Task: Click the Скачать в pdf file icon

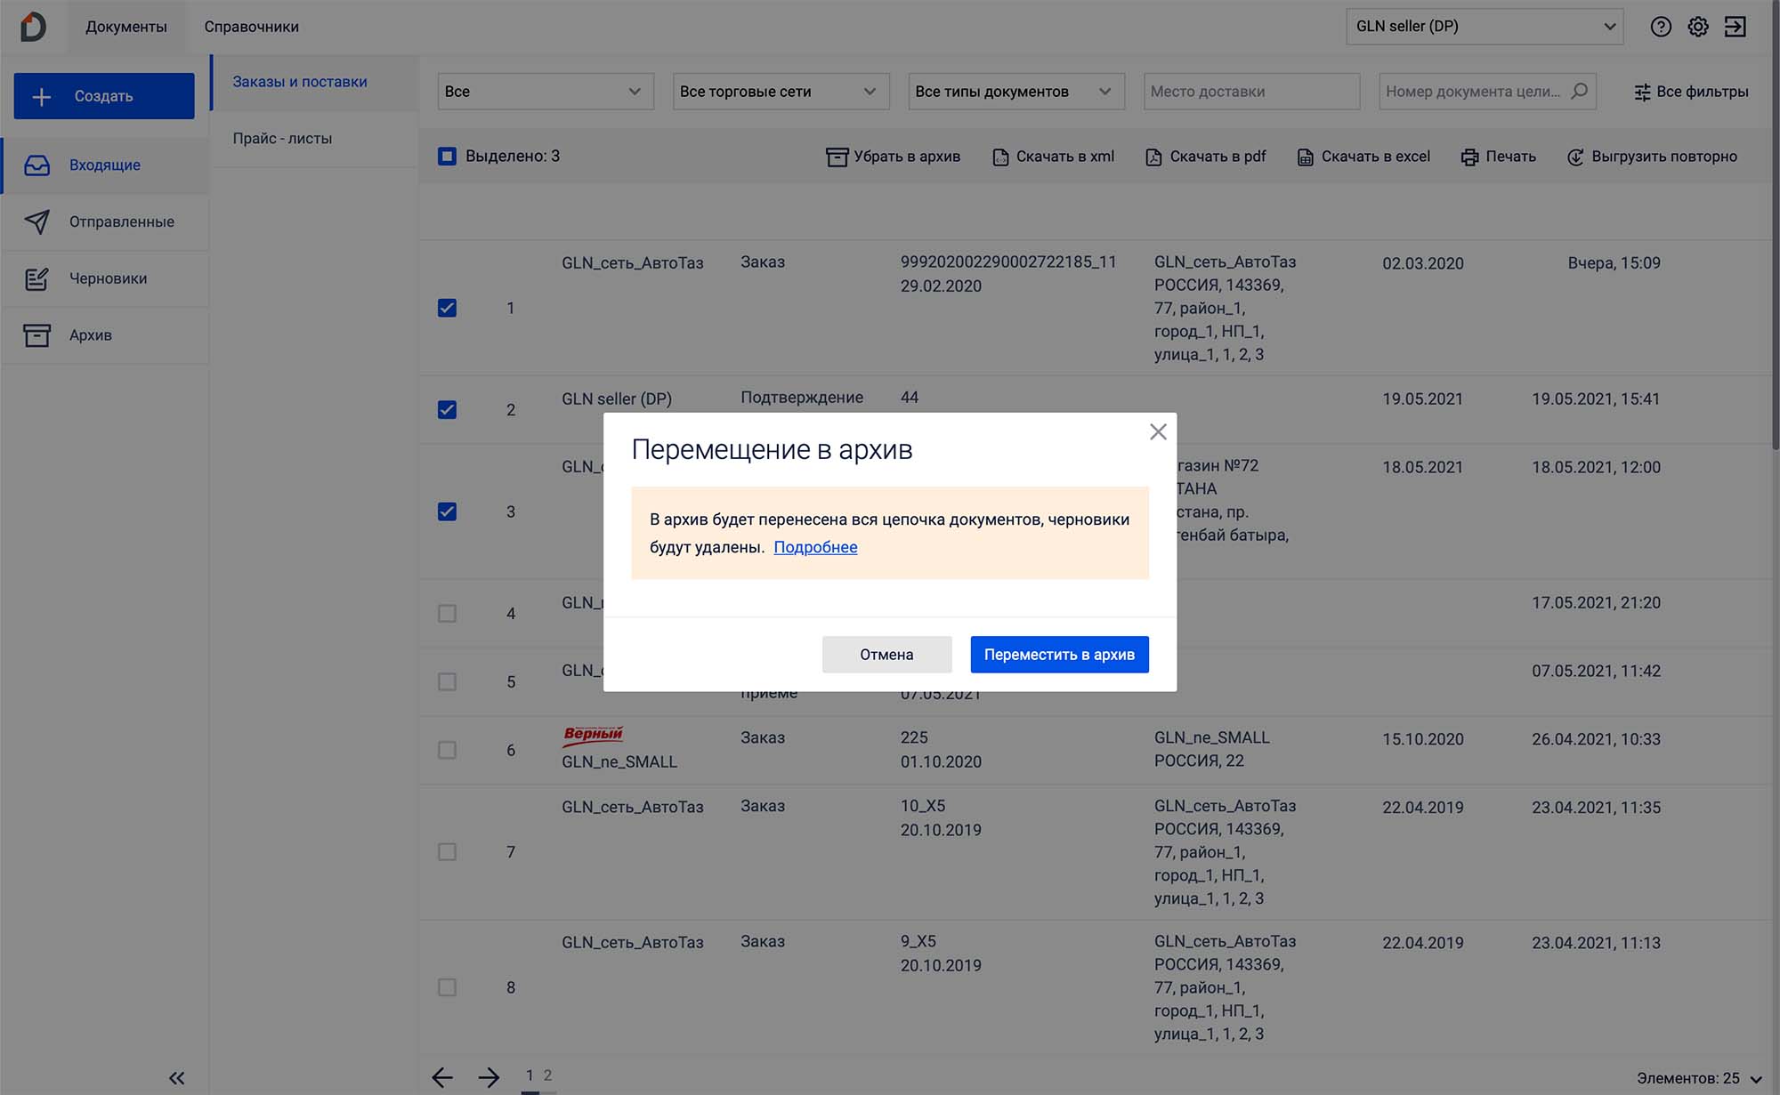Action: 1153,157
